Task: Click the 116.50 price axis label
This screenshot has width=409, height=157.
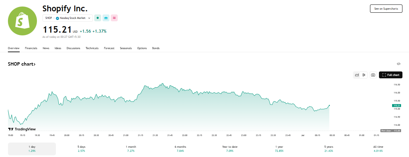Action: (x=397, y=85)
